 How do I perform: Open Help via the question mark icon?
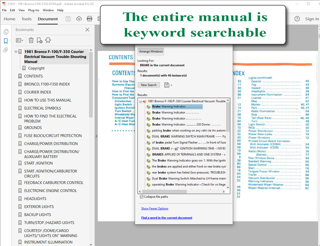297,19
